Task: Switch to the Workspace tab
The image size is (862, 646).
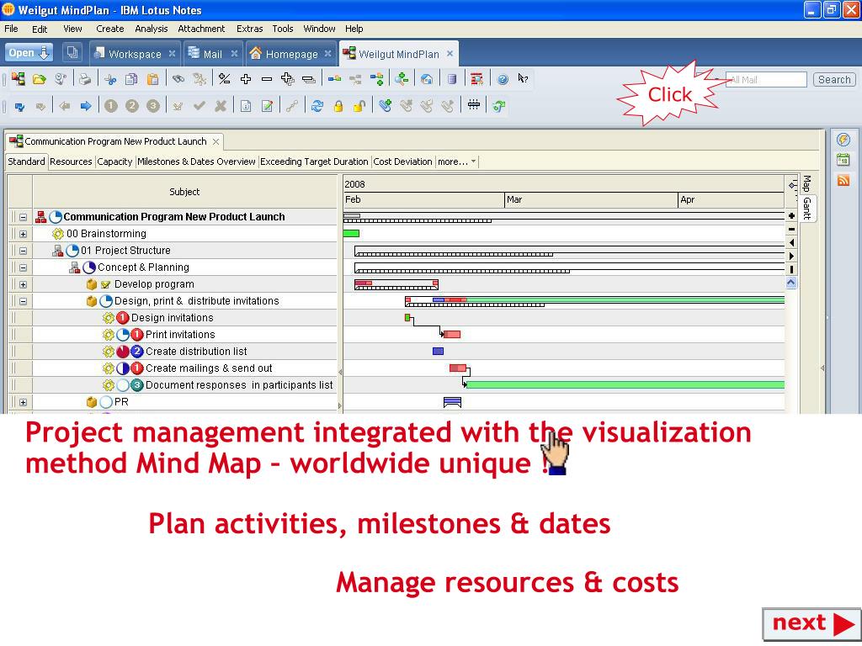Action: point(134,54)
